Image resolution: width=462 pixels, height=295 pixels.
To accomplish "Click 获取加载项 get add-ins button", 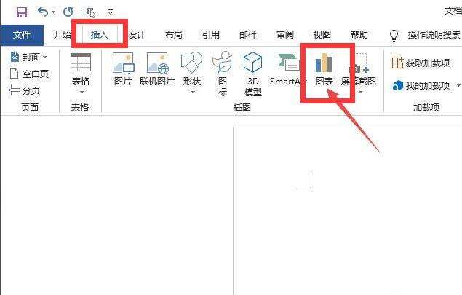I will tap(421, 63).
